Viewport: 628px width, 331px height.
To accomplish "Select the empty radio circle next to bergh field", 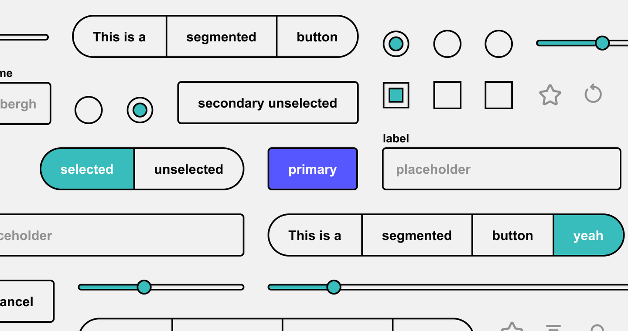I will point(89,110).
